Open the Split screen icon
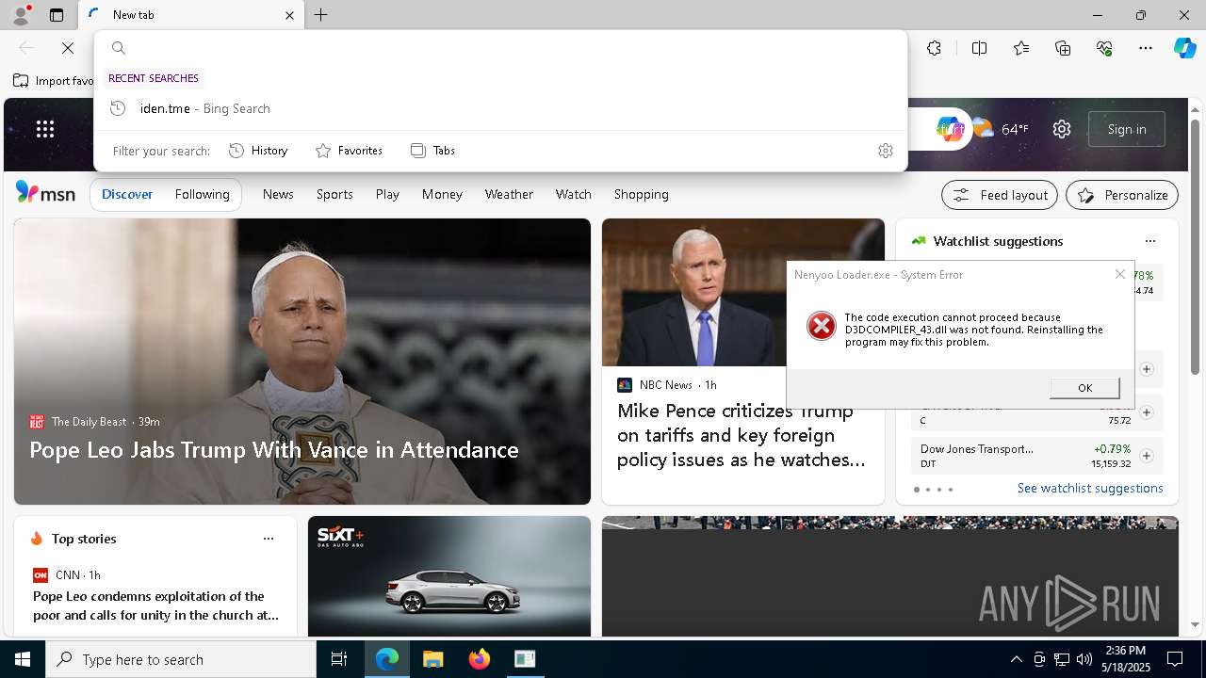The height and width of the screenshot is (678, 1206). click(979, 48)
